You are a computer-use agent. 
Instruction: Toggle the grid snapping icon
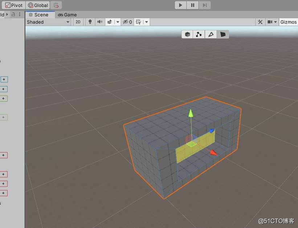56,5
